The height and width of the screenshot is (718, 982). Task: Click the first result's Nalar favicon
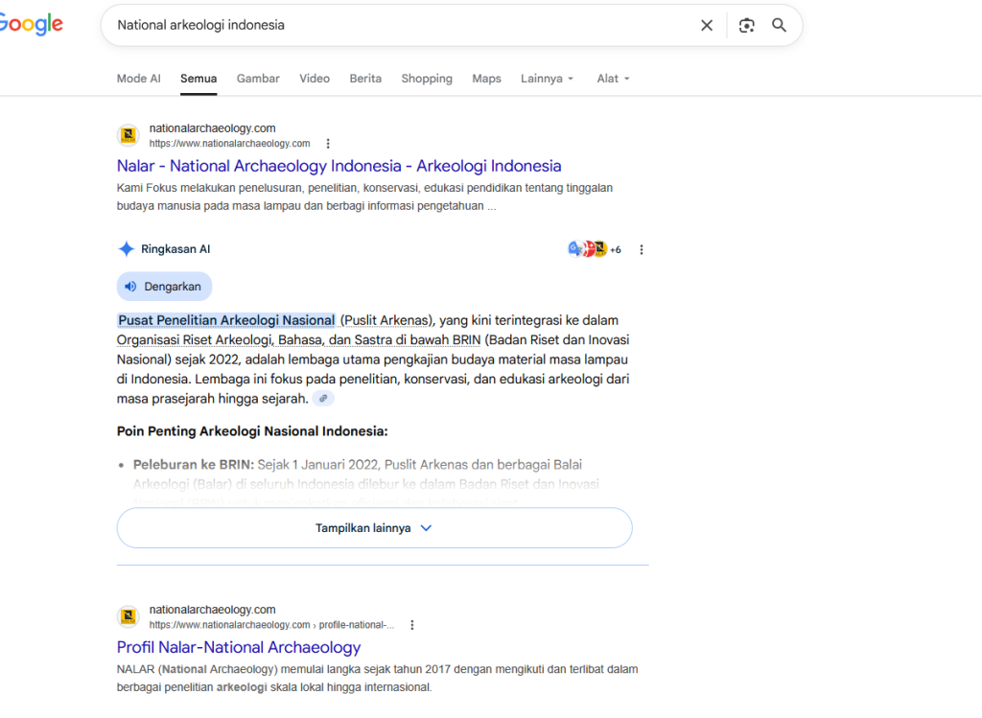[129, 136]
